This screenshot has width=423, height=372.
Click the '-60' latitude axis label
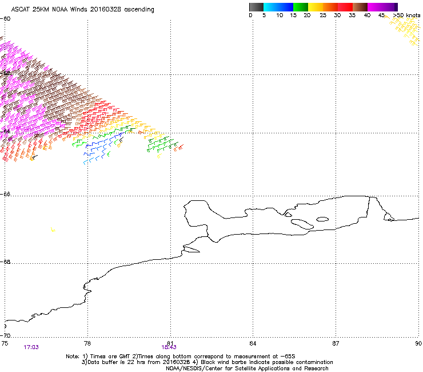(5, 19)
